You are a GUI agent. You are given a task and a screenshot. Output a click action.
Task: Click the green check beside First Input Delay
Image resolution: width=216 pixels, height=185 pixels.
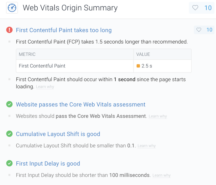[9, 163]
